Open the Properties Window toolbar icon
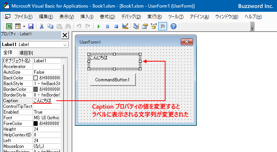This screenshot has width=277, height=152. tap(145, 27)
